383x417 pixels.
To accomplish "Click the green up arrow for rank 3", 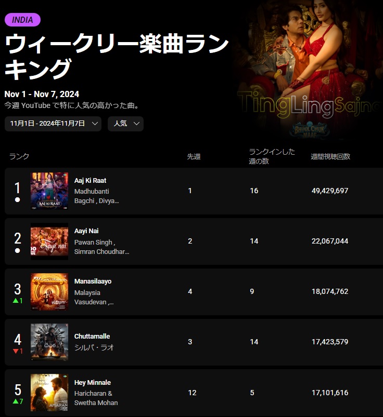I will coord(16,301).
